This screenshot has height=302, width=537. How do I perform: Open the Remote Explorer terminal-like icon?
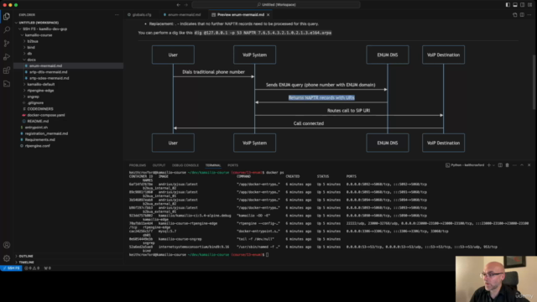pyautogui.click(x=7, y=84)
